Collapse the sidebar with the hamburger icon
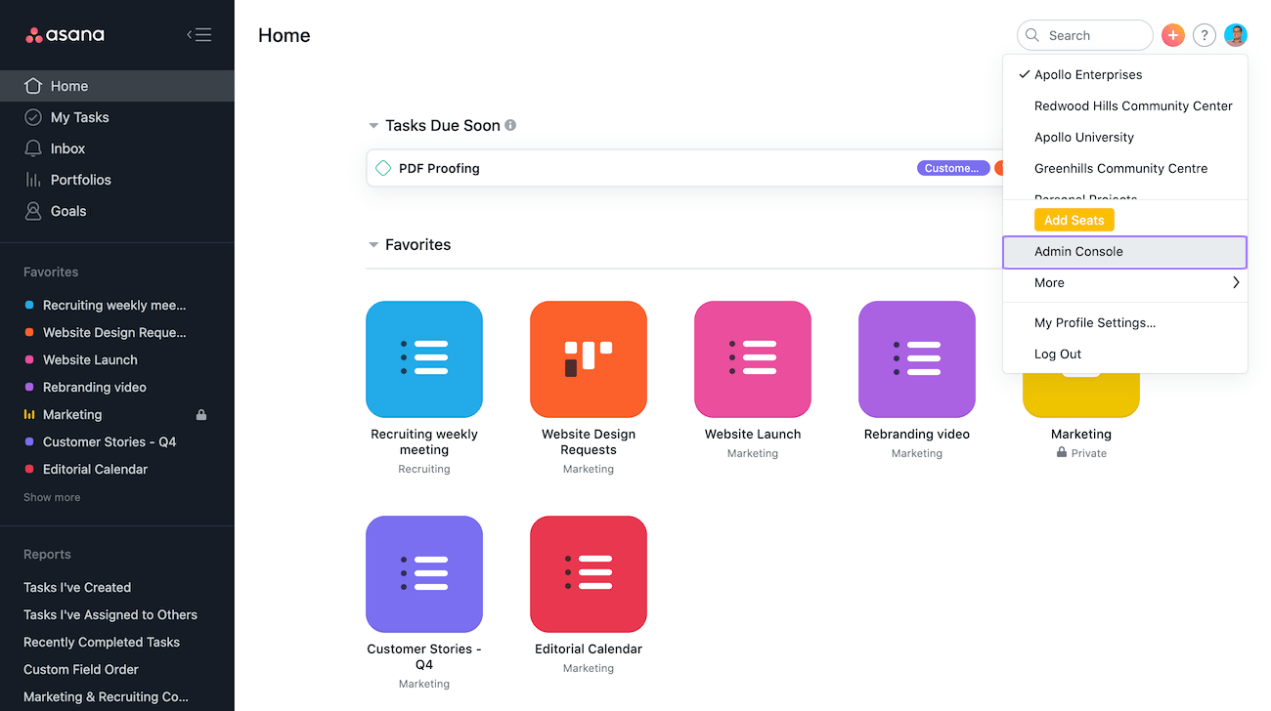Viewport: 1271px width, 711px height. pos(199,35)
